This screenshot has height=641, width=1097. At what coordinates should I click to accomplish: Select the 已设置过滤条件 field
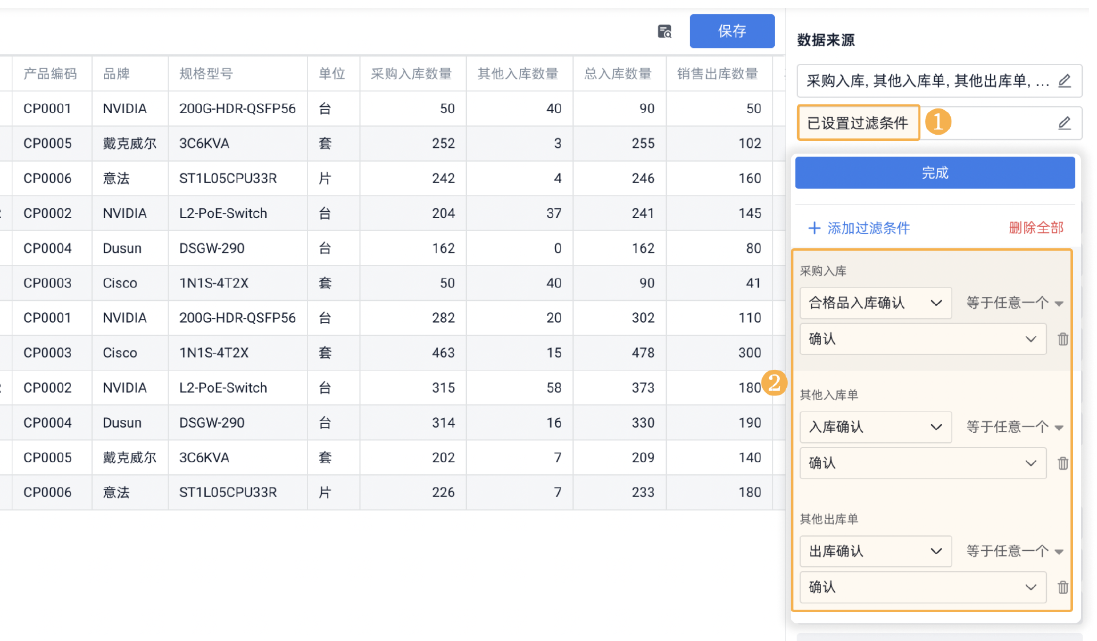(x=858, y=123)
